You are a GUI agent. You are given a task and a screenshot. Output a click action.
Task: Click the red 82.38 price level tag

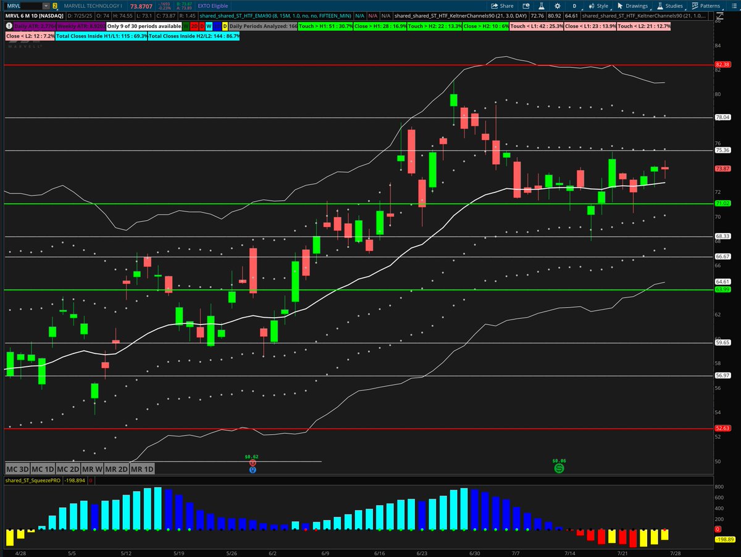pos(722,64)
